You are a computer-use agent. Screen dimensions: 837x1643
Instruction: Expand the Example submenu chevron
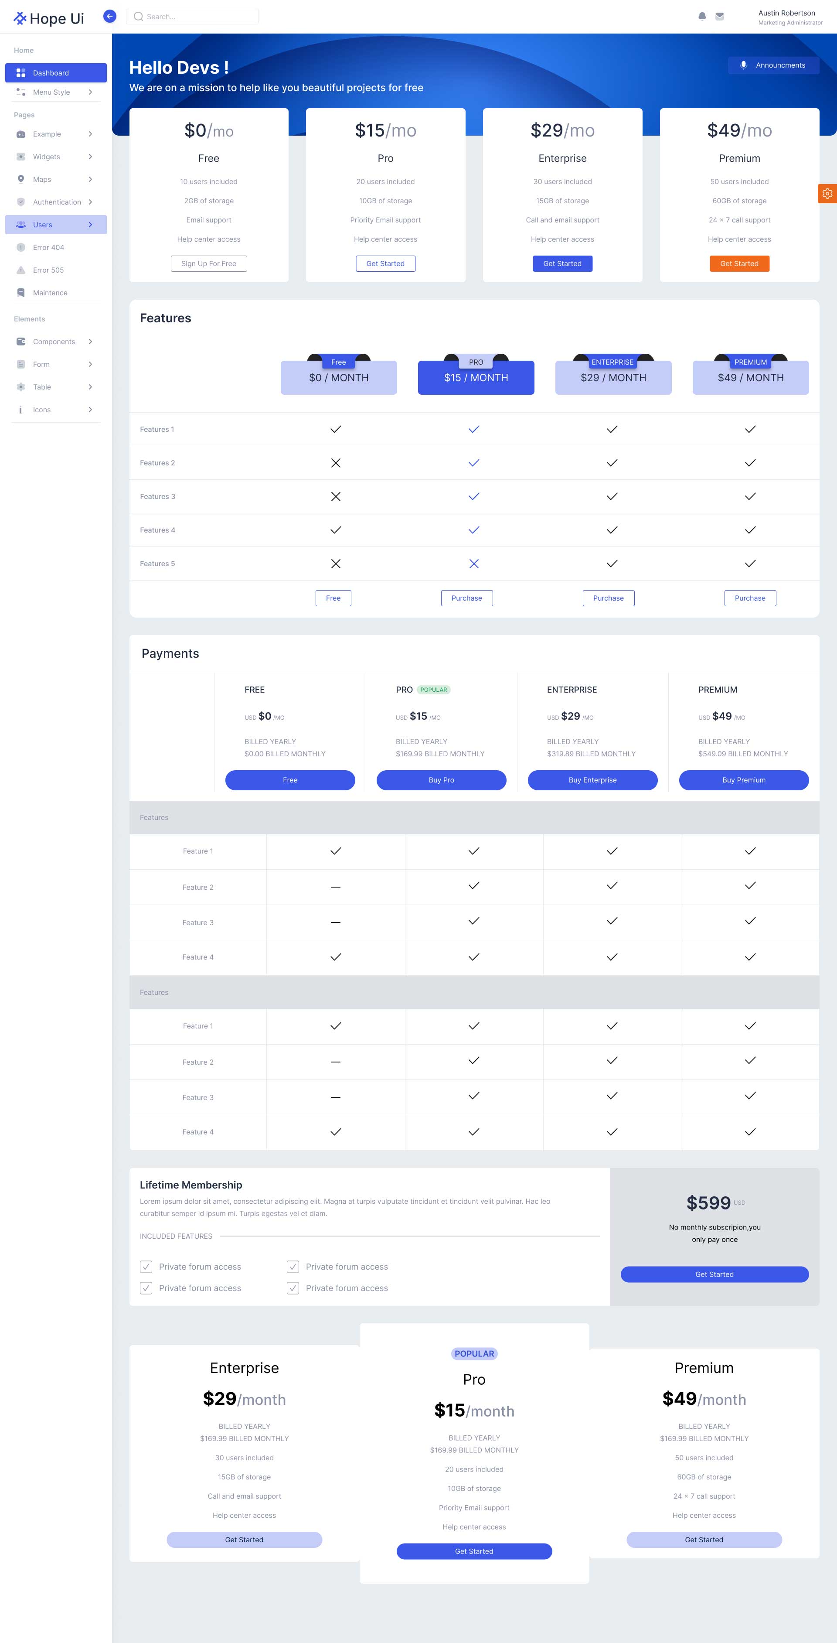click(91, 134)
